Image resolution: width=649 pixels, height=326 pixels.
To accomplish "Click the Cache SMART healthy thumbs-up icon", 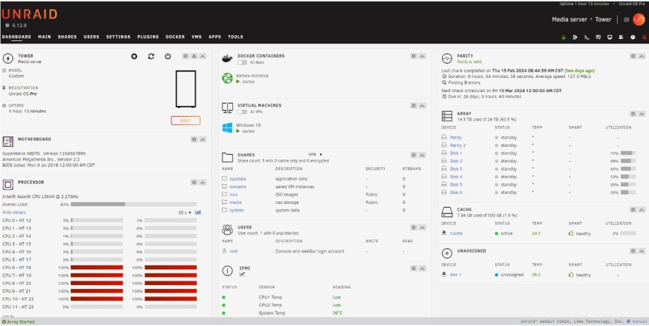I will click(571, 233).
